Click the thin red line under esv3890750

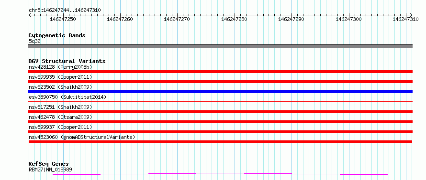[220, 101]
